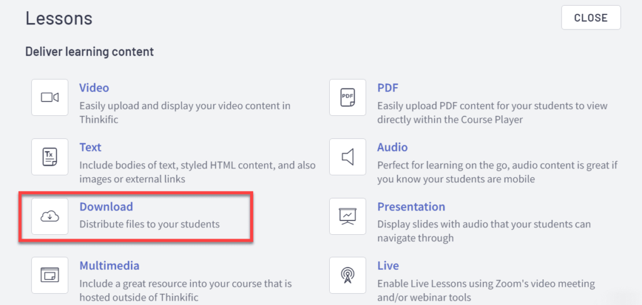Choose the PDF lesson type link
The height and width of the screenshot is (305, 642).
[387, 88]
